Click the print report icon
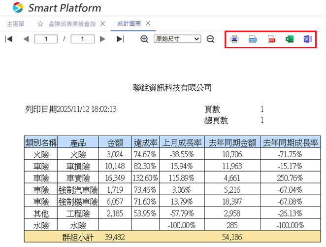The width and height of the screenshot is (326, 247). click(x=235, y=39)
